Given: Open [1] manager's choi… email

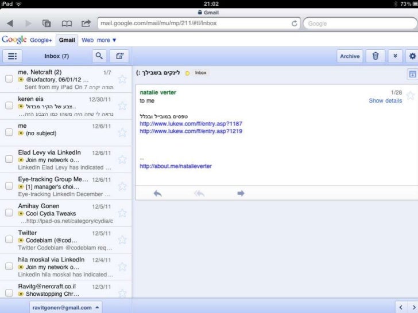Looking at the screenshot, I should point(52,187).
